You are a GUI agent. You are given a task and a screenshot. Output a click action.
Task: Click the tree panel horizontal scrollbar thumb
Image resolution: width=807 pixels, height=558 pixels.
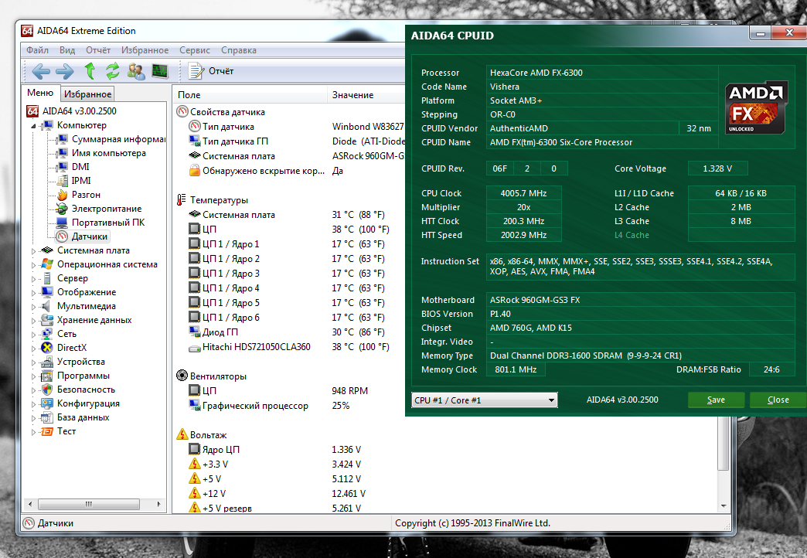[89, 504]
